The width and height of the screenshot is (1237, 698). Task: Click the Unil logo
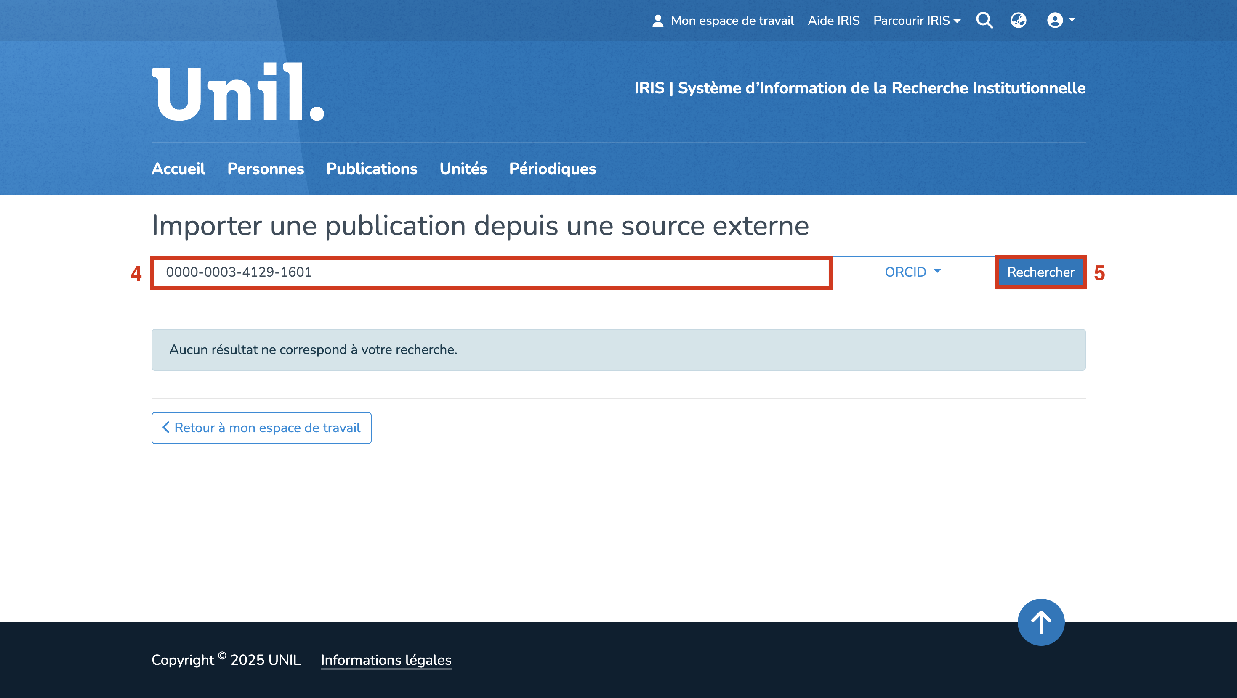pyautogui.click(x=238, y=92)
